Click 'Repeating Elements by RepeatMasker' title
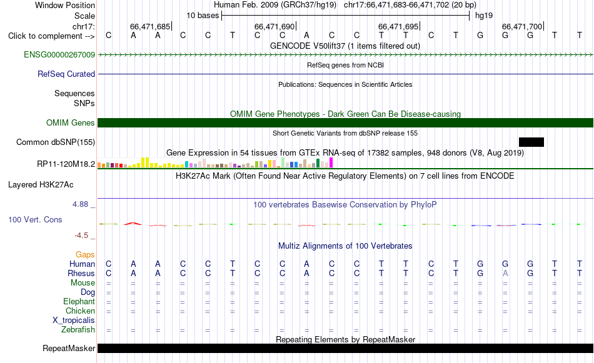Viewport: 594px width, 363px height. click(346, 339)
